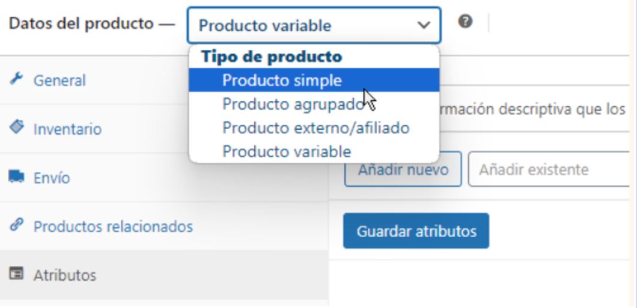Click the Guardar atributos button
The height and width of the screenshot is (308, 637).
coord(416,231)
